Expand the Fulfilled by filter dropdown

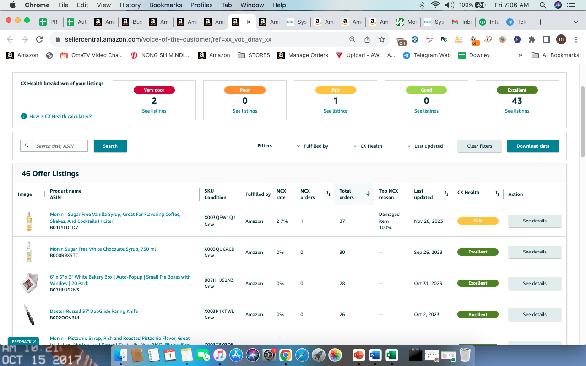[x=313, y=146]
